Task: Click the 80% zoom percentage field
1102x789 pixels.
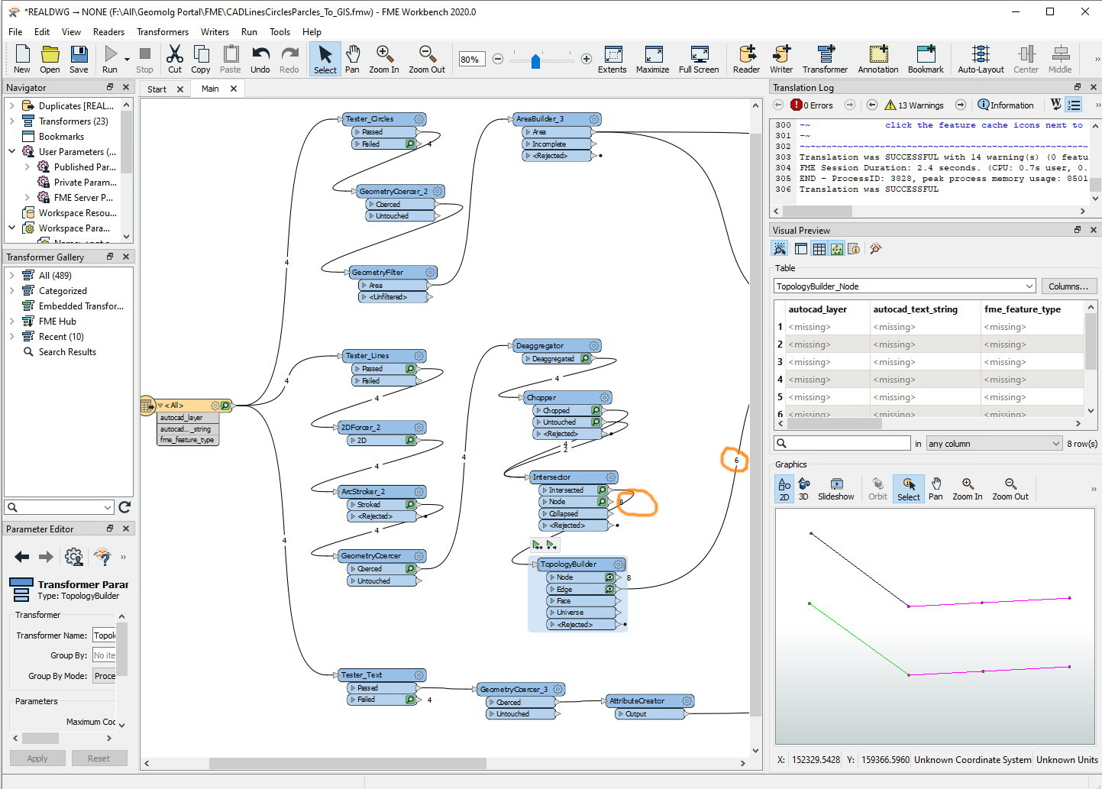Action: coord(471,59)
